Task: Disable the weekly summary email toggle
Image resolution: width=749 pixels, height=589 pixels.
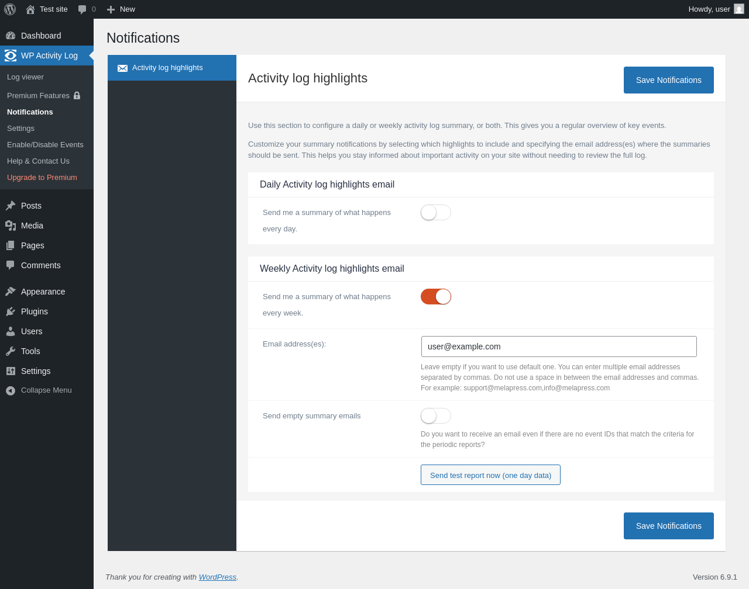Action: [435, 297]
